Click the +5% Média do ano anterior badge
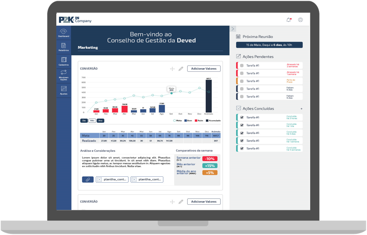367x235 pixels. 210,173
